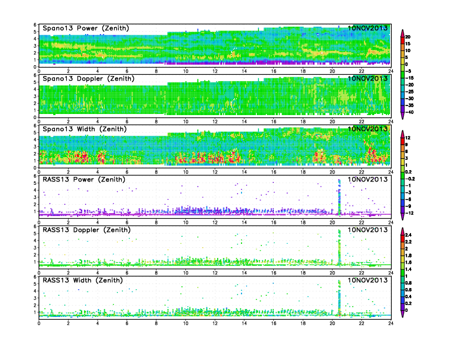Click the '2.4' label on the bottom colorbar
Image resolution: width=449 pixels, height=347 pixels.
pos(409,235)
